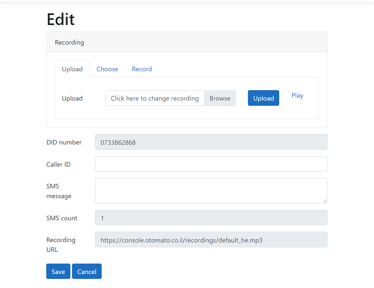Click 'Click here to change recording' file field

click(155, 98)
